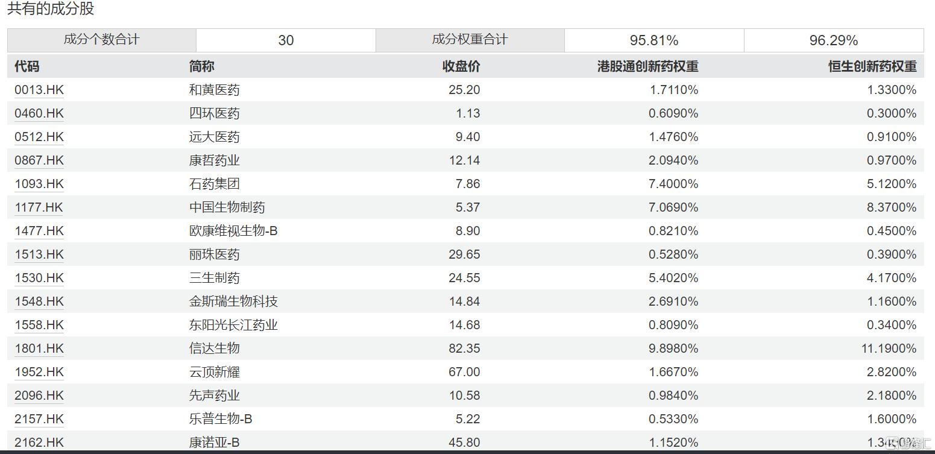The width and height of the screenshot is (935, 454).
Task: Click the 恒生创新药权重 column header
Action: tap(872, 66)
